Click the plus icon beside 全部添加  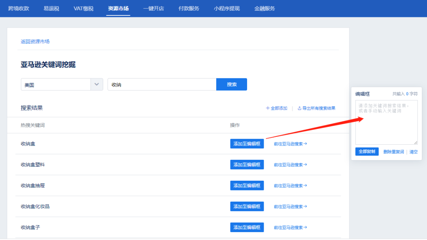tap(268, 108)
